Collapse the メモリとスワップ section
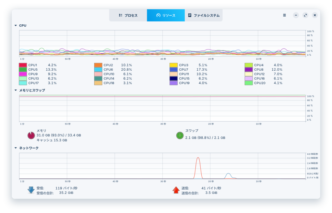The width and height of the screenshot is (332, 213). coord(16,90)
